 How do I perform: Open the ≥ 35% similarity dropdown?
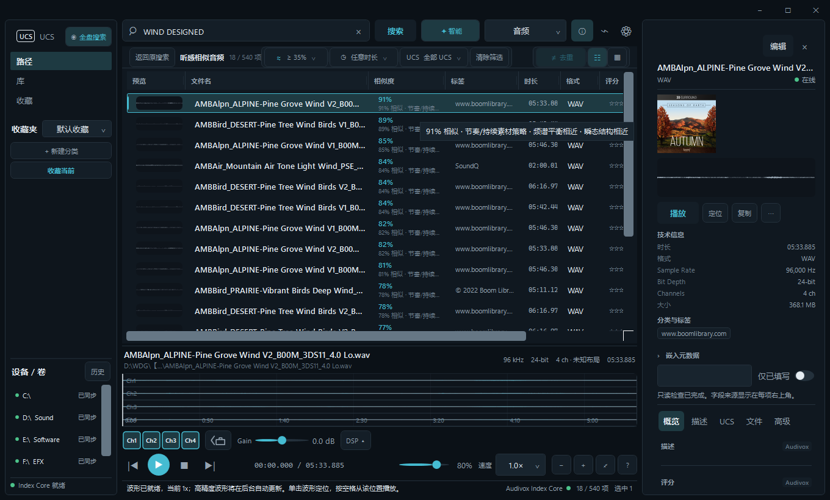[296, 57]
